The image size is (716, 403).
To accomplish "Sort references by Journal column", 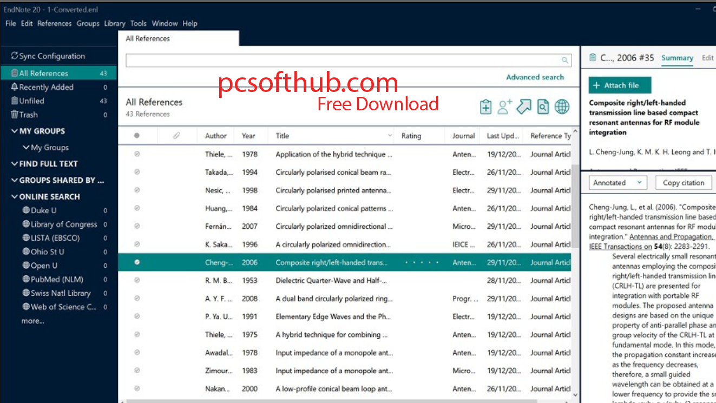I will (x=463, y=136).
